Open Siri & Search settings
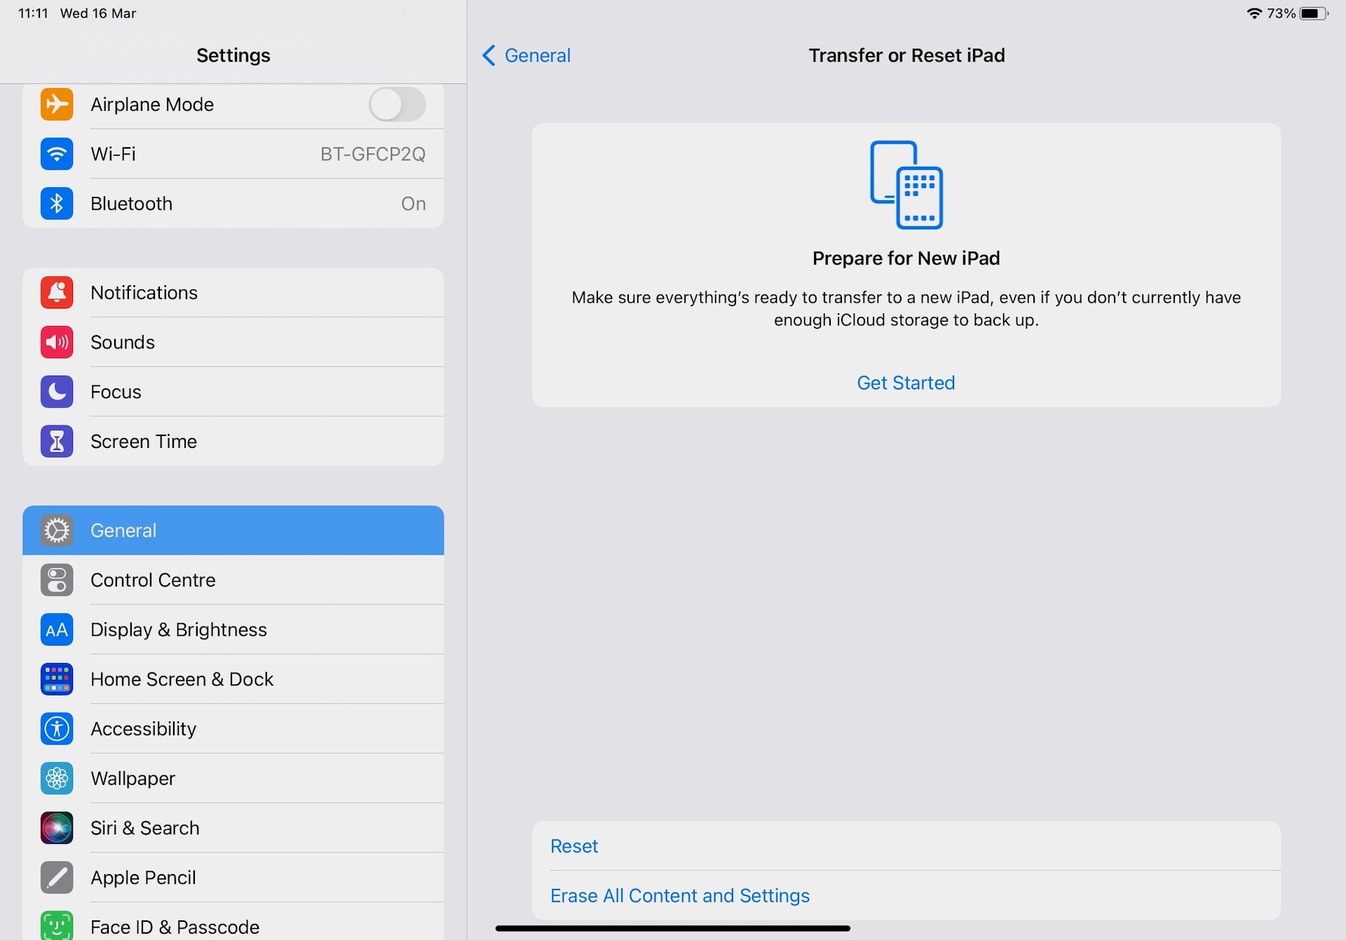 coord(233,829)
